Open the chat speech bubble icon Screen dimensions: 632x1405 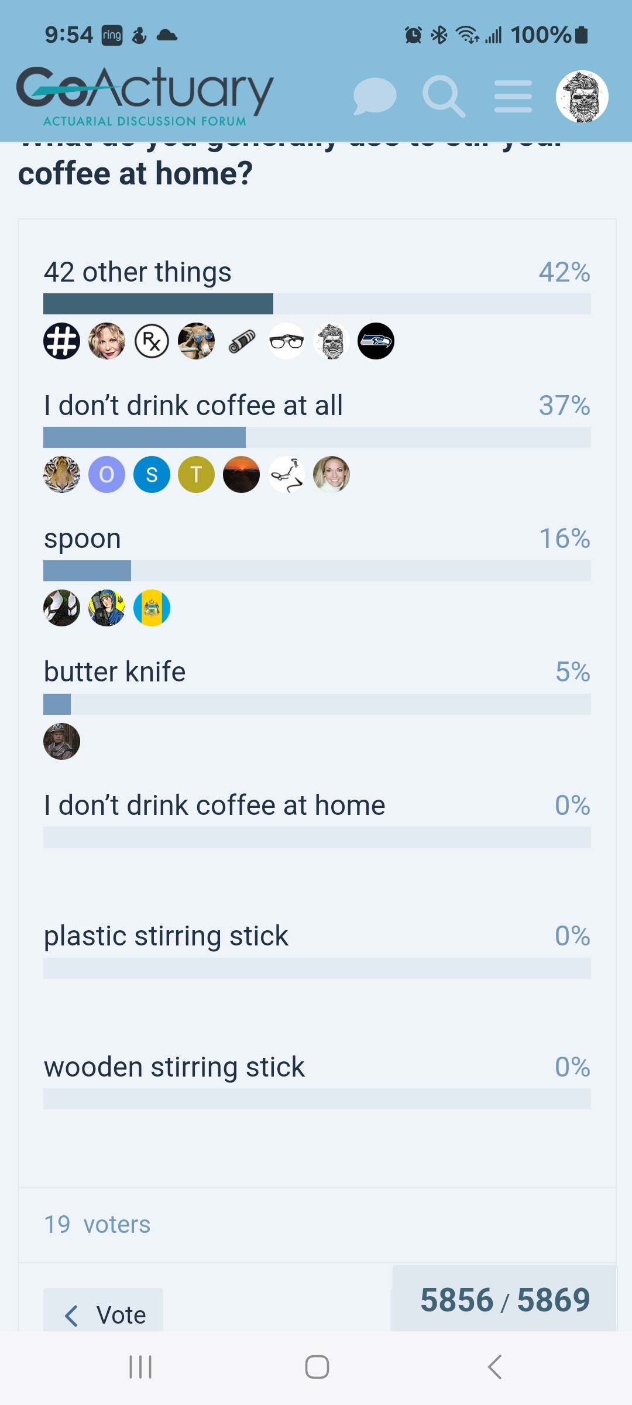coord(375,97)
